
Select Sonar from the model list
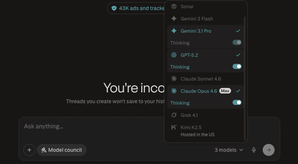[x=187, y=7]
